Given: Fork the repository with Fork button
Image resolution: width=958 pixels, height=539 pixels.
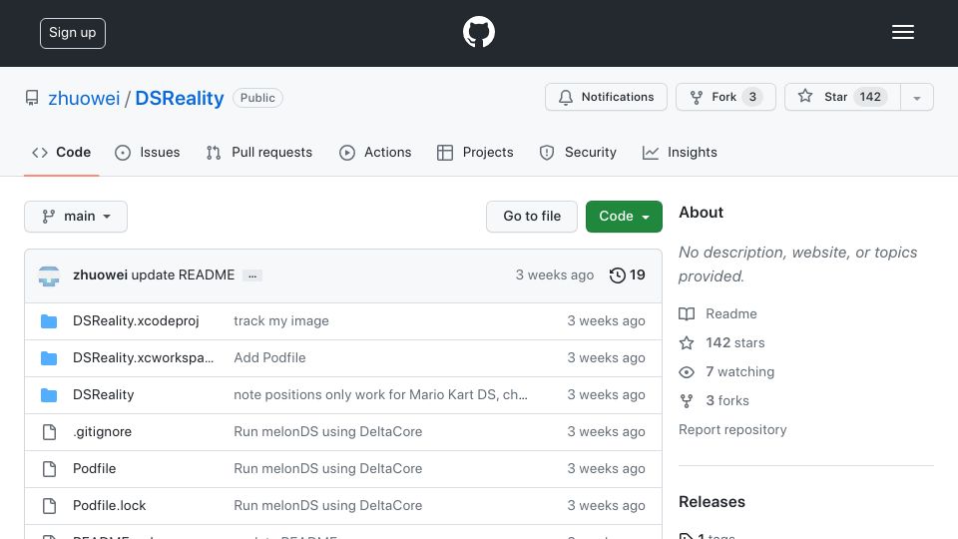Looking at the screenshot, I should [x=725, y=97].
